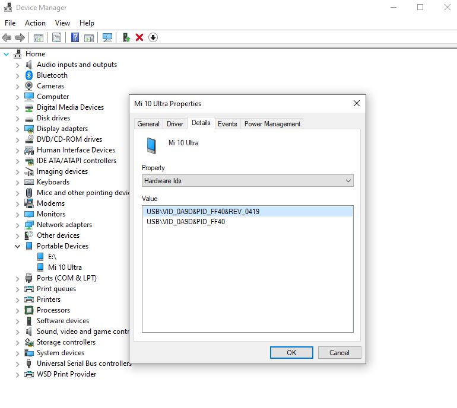Viewport: 457px width, 408px height.
Task: Select Imaging devices in tree
Action: pyautogui.click(x=62, y=171)
